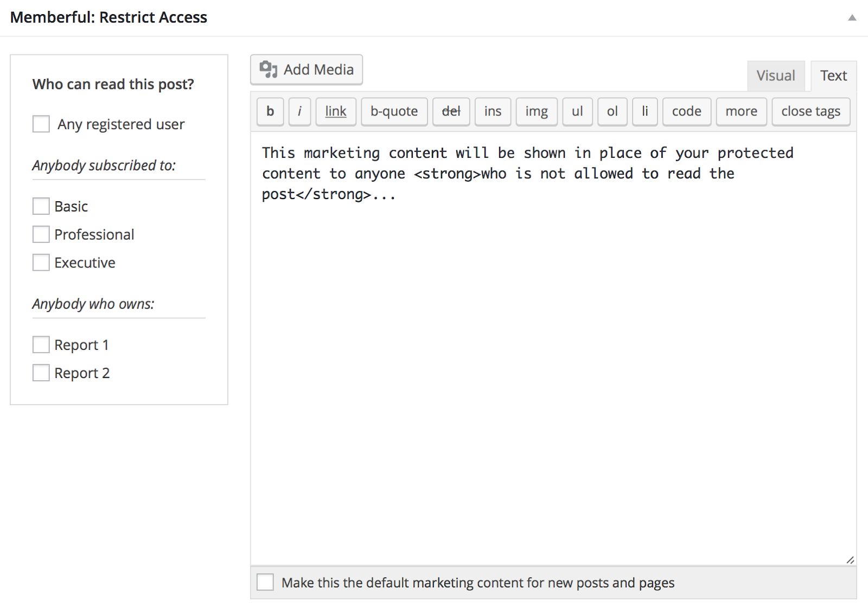Check the Any registered user checkbox
Image resolution: width=868 pixels, height=608 pixels.
pos(41,124)
